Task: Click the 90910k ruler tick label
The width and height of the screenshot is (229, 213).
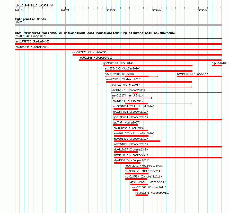Action: pyautogui.click(x=19, y=10)
